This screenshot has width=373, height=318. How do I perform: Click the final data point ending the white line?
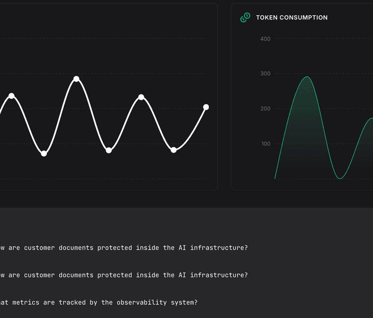coord(206,107)
